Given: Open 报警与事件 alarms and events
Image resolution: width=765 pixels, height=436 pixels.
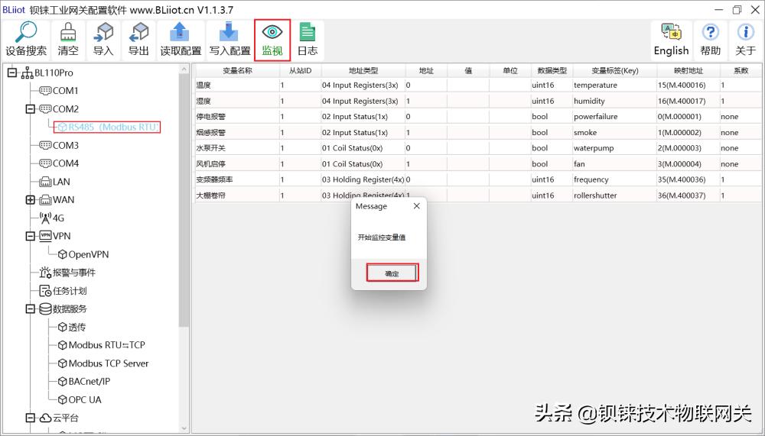Looking at the screenshot, I should pyautogui.click(x=67, y=273).
